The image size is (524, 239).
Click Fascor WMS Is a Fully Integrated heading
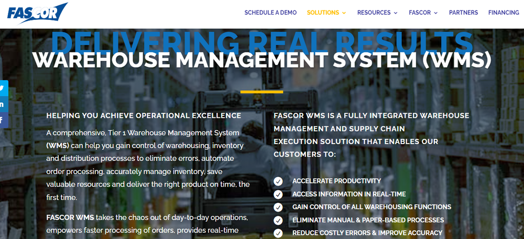tap(372, 135)
